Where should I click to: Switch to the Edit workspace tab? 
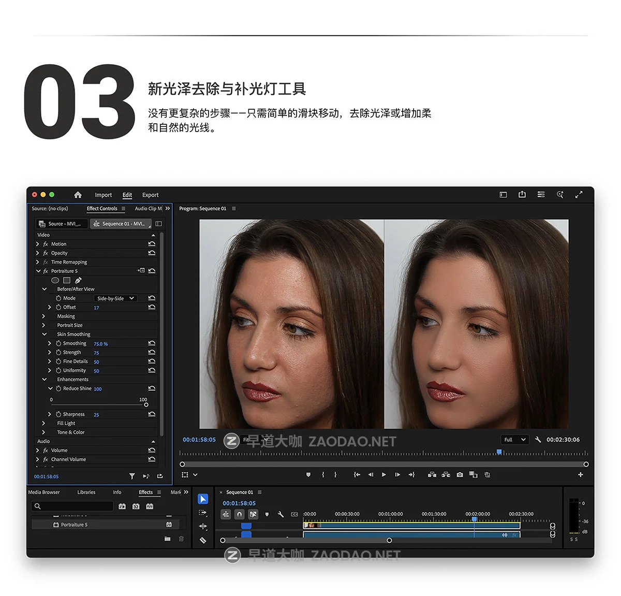pos(127,195)
